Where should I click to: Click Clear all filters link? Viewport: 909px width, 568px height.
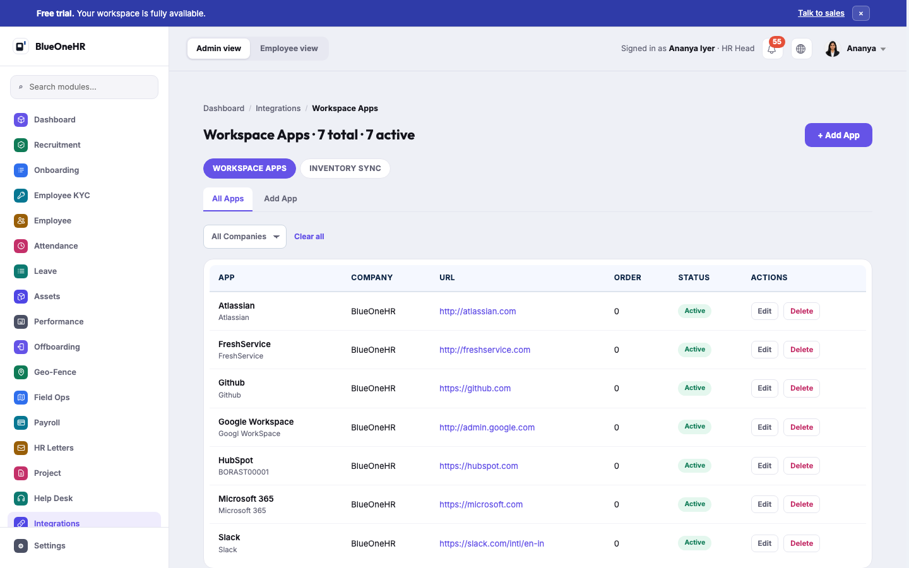tap(309, 237)
